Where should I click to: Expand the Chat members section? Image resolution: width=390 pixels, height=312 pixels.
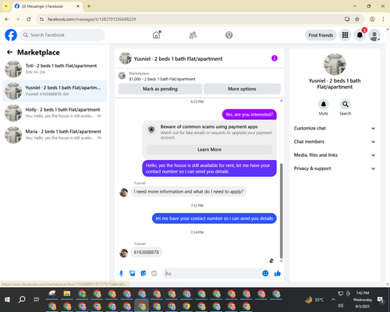click(x=335, y=142)
